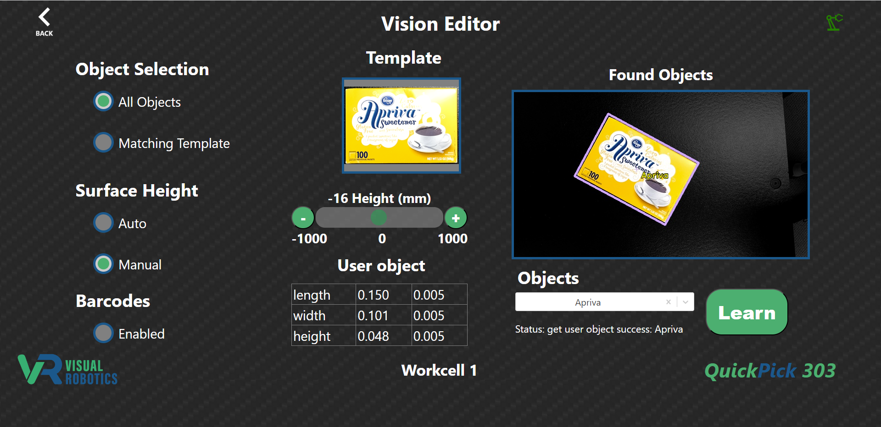This screenshot has width=881, height=427.
Task: Select Matching Template mode
Action: tap(103, 142)
